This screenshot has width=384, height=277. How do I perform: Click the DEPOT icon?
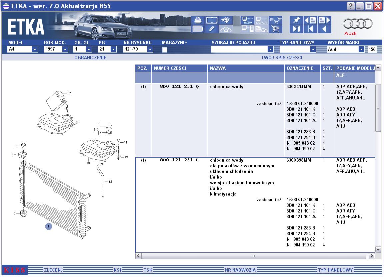[261, 20]
